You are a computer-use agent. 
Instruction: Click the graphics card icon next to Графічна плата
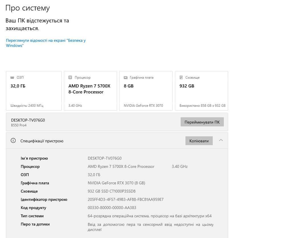126,78
